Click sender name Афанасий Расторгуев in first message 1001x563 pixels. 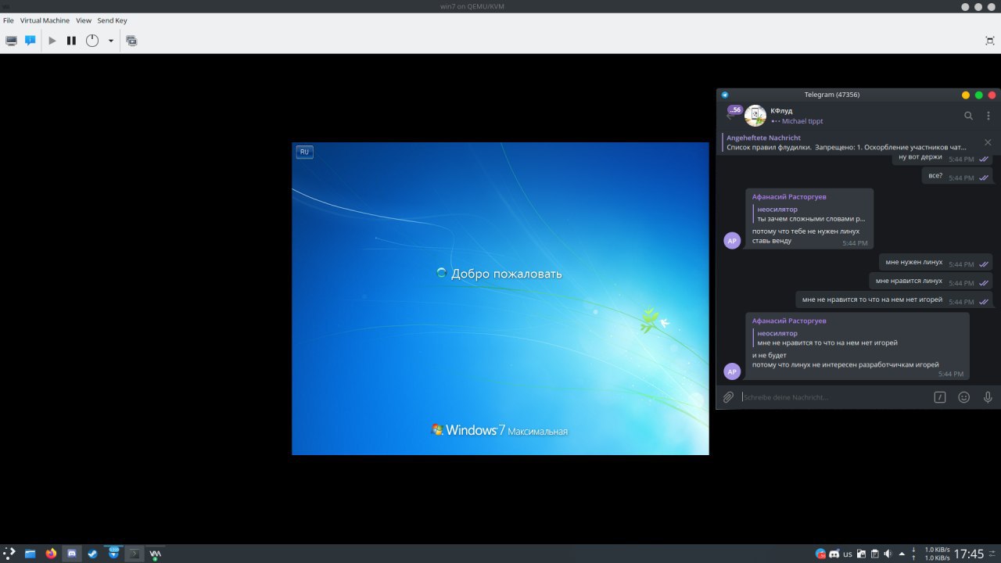tap(789, 197)
